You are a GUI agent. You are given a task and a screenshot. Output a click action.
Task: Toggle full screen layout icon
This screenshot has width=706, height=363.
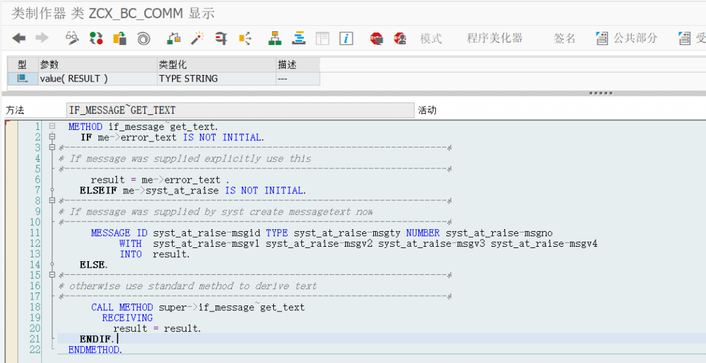(x=322, y=39)
